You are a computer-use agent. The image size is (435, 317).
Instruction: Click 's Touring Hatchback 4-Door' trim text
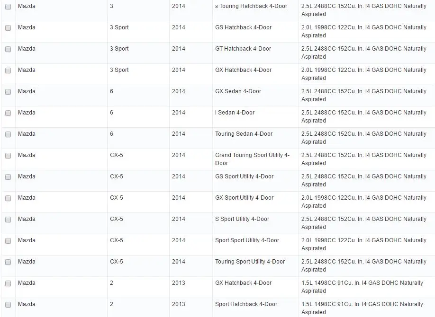(x=251, y=6)
